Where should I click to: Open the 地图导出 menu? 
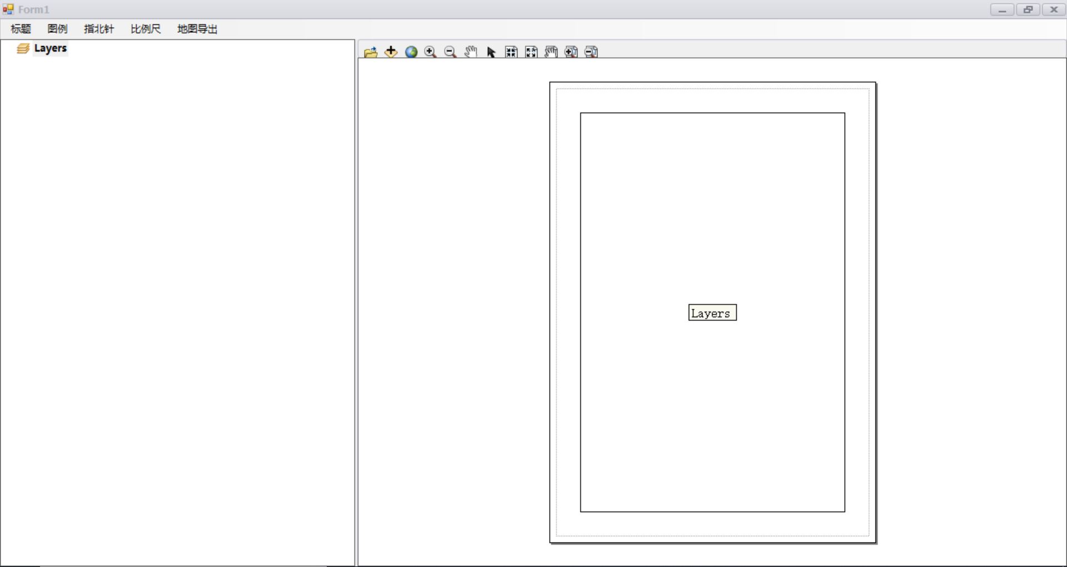197,29
